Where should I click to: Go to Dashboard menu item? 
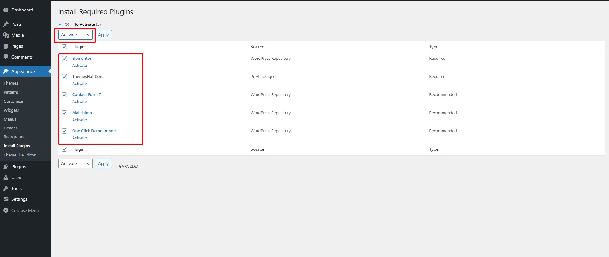click(25, 10)
